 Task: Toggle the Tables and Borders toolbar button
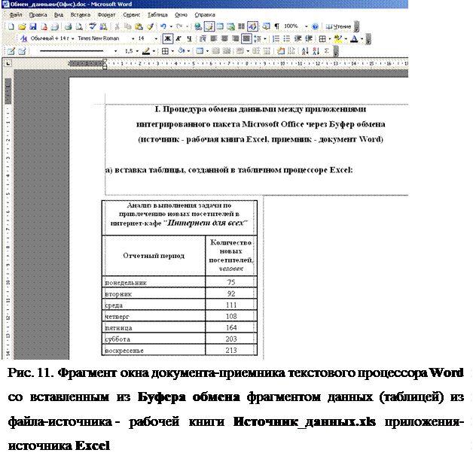(209, 26)
